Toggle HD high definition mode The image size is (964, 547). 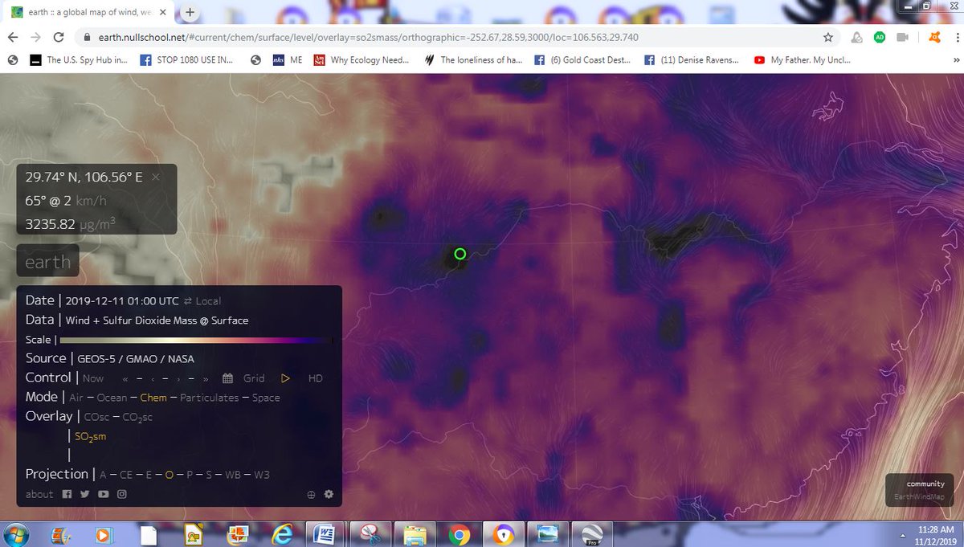click(x=316, y=378)
